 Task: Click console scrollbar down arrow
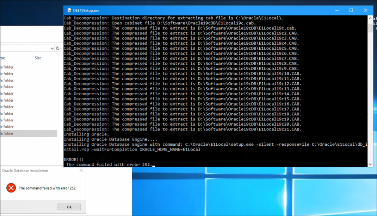[x=370, y=164]
